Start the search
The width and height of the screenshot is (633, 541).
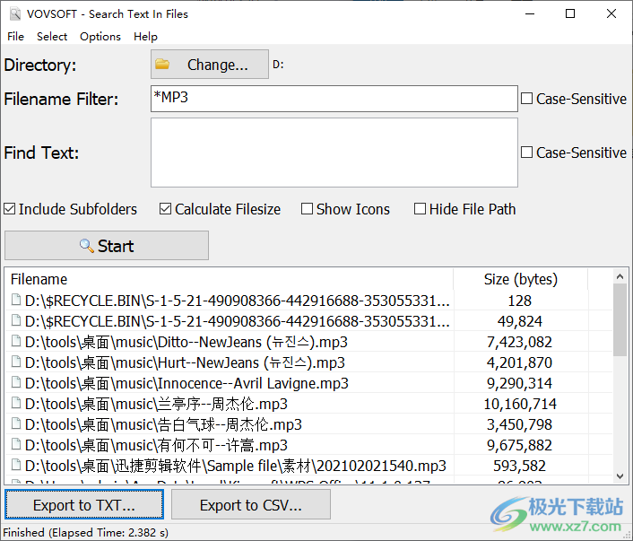click(107, 246)
